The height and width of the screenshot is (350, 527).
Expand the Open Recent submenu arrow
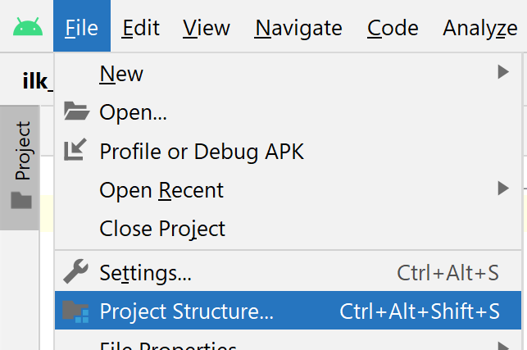pos(503,189)
